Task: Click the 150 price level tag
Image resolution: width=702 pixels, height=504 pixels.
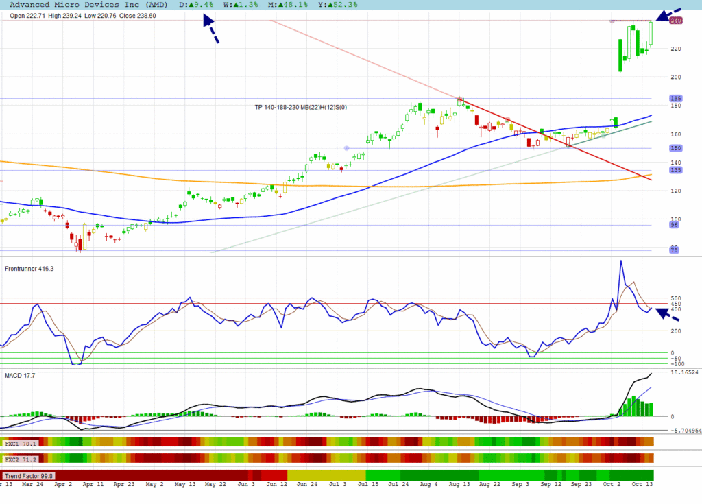Action: [675, 148]
